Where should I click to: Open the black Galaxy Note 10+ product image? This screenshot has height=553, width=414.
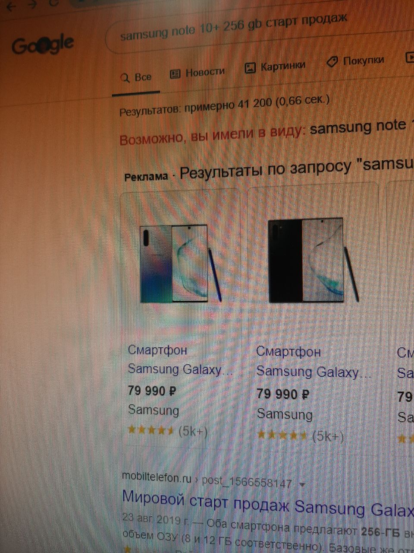(313, 260)
